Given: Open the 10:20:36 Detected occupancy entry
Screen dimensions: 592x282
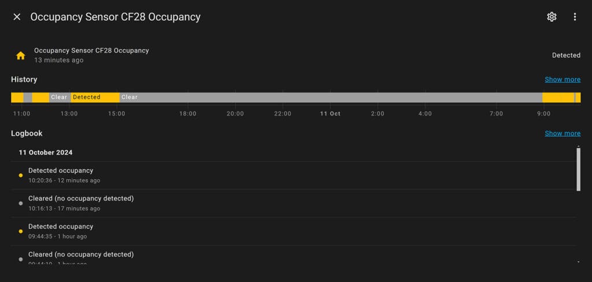Looking at the screenshot, I should 293,176.
